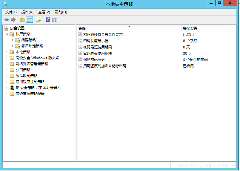Expand the 本地策略 node arrow
The width and height of the screenshot is (240, 171).
[7, 52]
